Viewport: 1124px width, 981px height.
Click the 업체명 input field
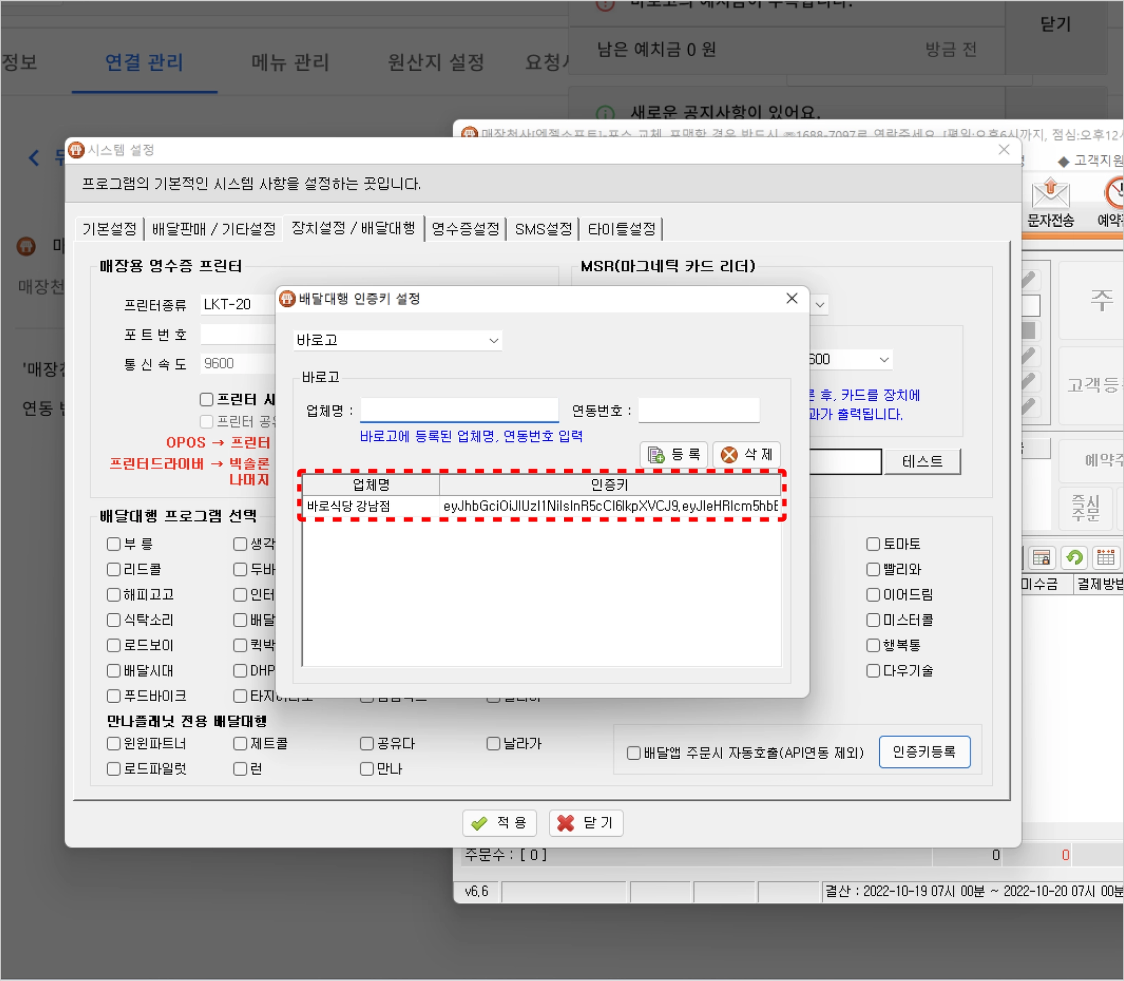(x=459, y=410)
